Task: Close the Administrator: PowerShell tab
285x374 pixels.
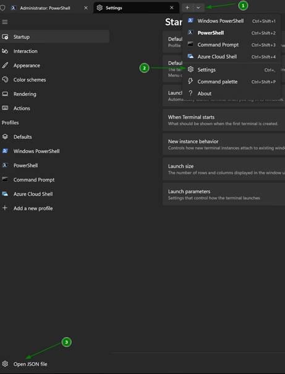Action: point(86,8)
